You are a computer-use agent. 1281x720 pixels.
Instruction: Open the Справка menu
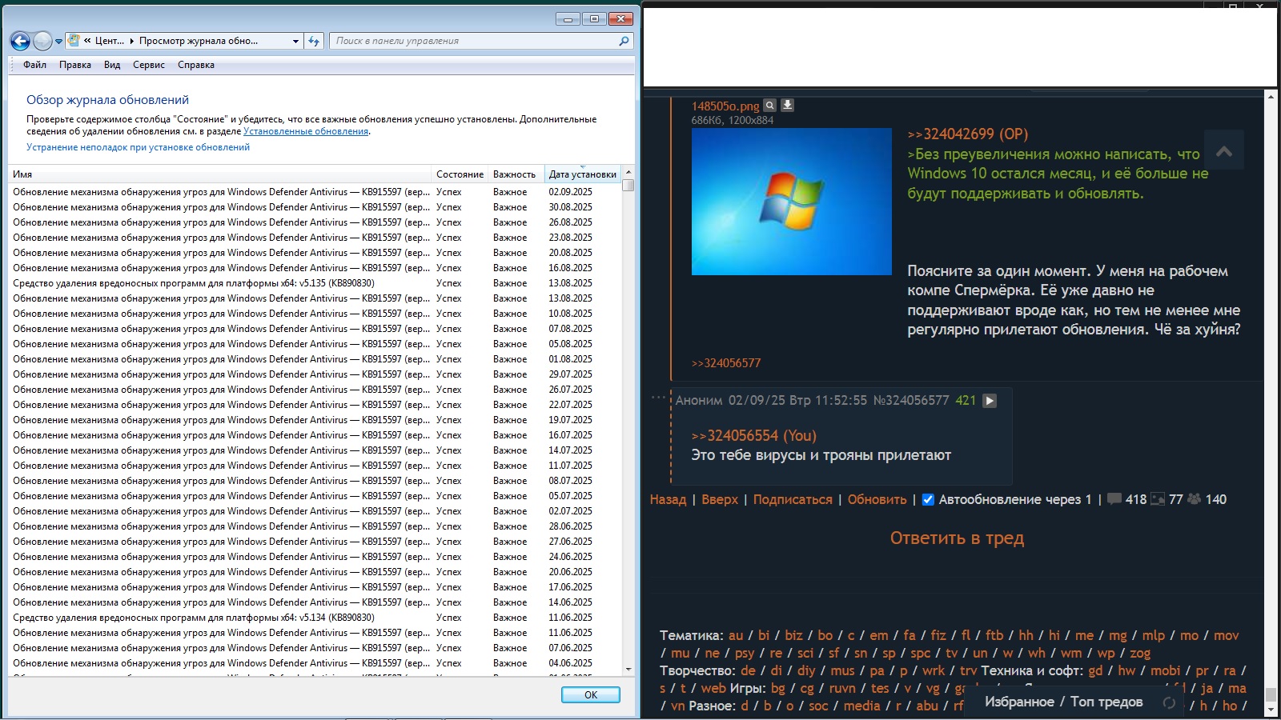pyautogui.click(x=196, y=65)
